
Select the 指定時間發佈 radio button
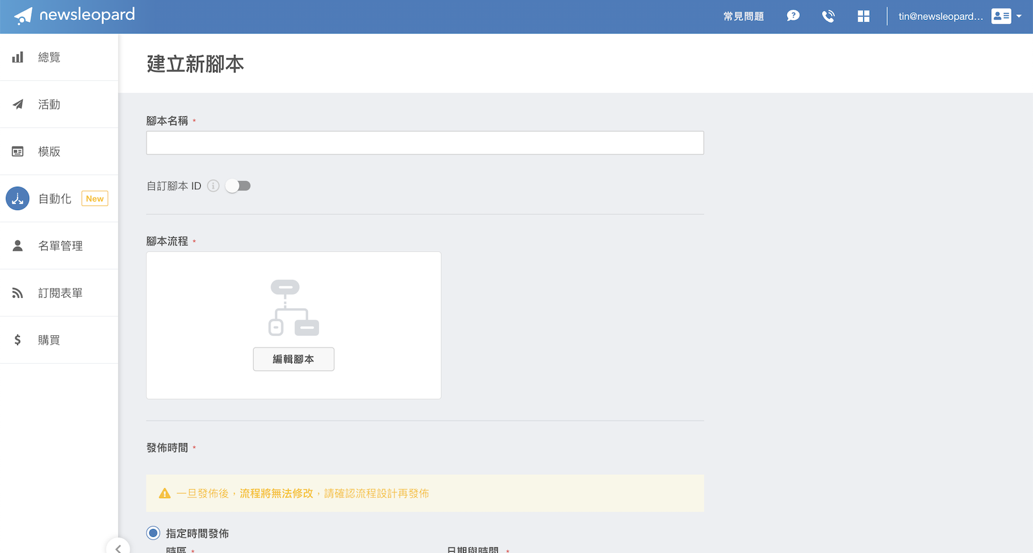point(153,533)
